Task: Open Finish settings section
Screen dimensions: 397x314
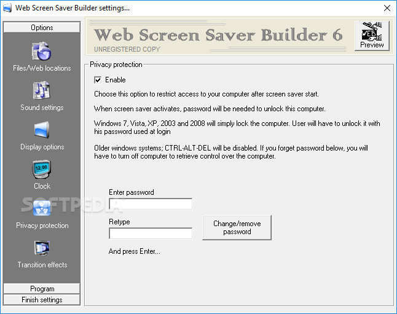Action: click(42, 300)
